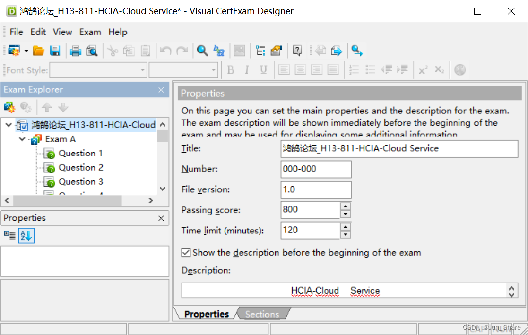Toggle Italic formatting button
Screen dimensions: 528x335
coord(247,70)
